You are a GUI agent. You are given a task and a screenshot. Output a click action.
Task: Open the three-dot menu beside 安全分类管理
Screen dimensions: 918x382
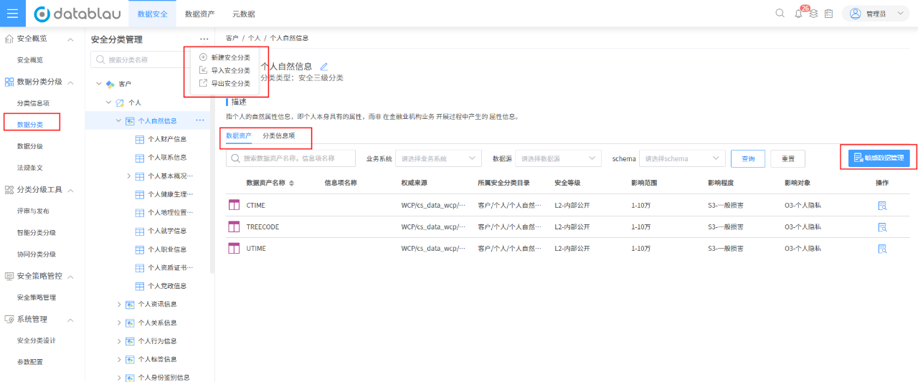[x=204, y=39]
